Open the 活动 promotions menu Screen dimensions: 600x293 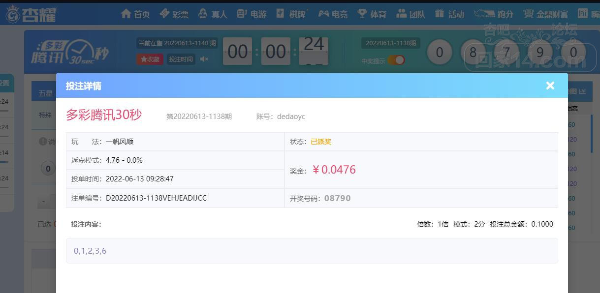449,14
